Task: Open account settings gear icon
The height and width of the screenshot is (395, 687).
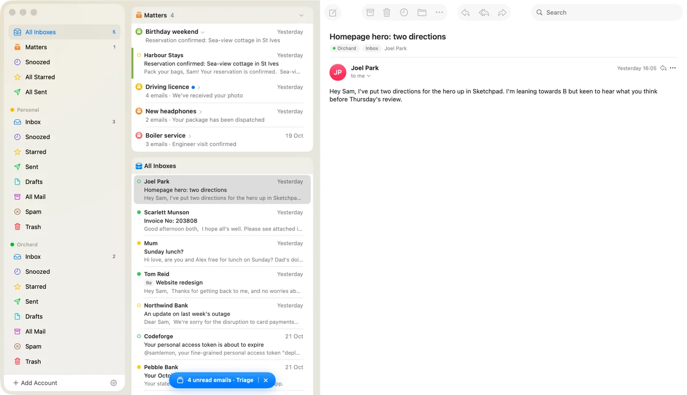Action: [x=113, y=383]
